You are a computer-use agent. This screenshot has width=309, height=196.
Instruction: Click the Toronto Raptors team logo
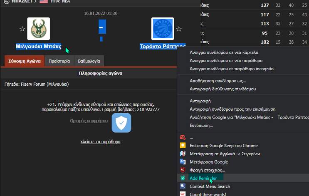point(163,29)
